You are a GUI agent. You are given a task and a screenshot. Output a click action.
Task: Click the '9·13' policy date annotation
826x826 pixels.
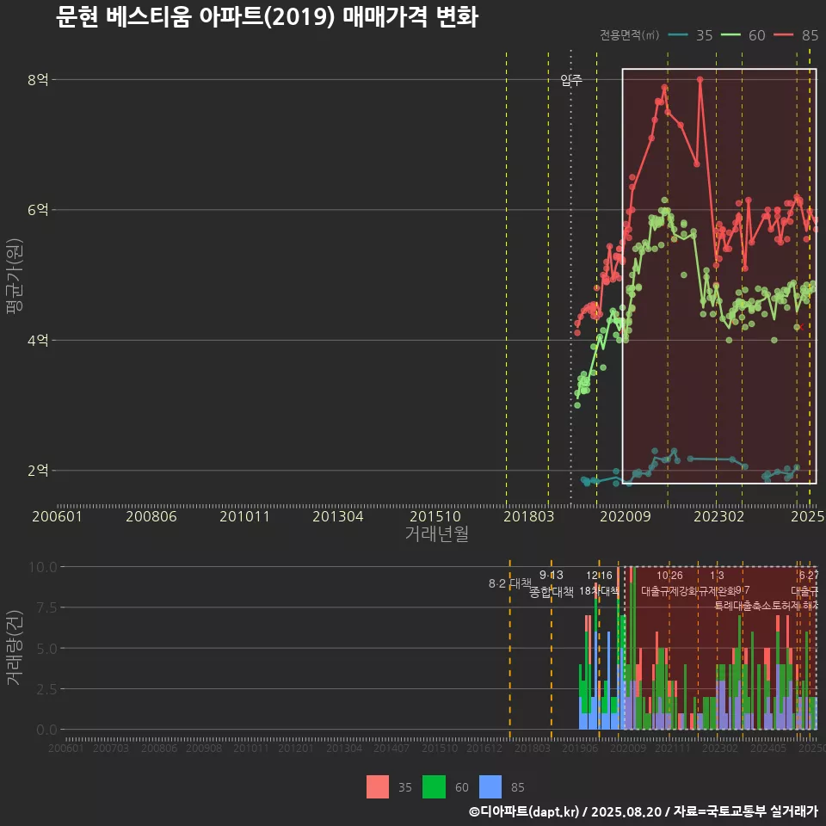[551, 576]
